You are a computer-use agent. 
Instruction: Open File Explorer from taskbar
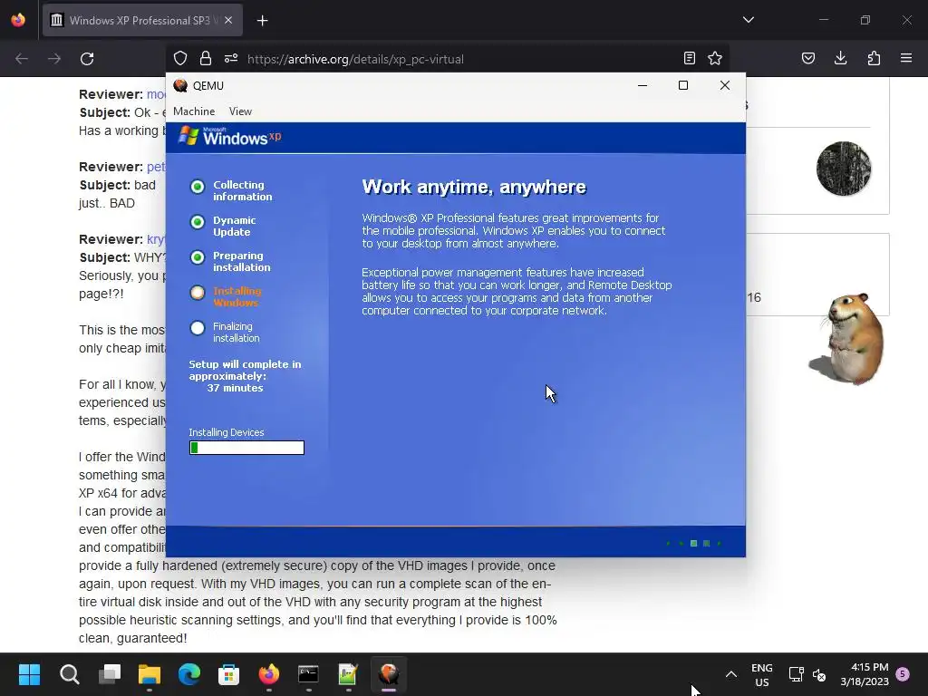coord(150,674)
